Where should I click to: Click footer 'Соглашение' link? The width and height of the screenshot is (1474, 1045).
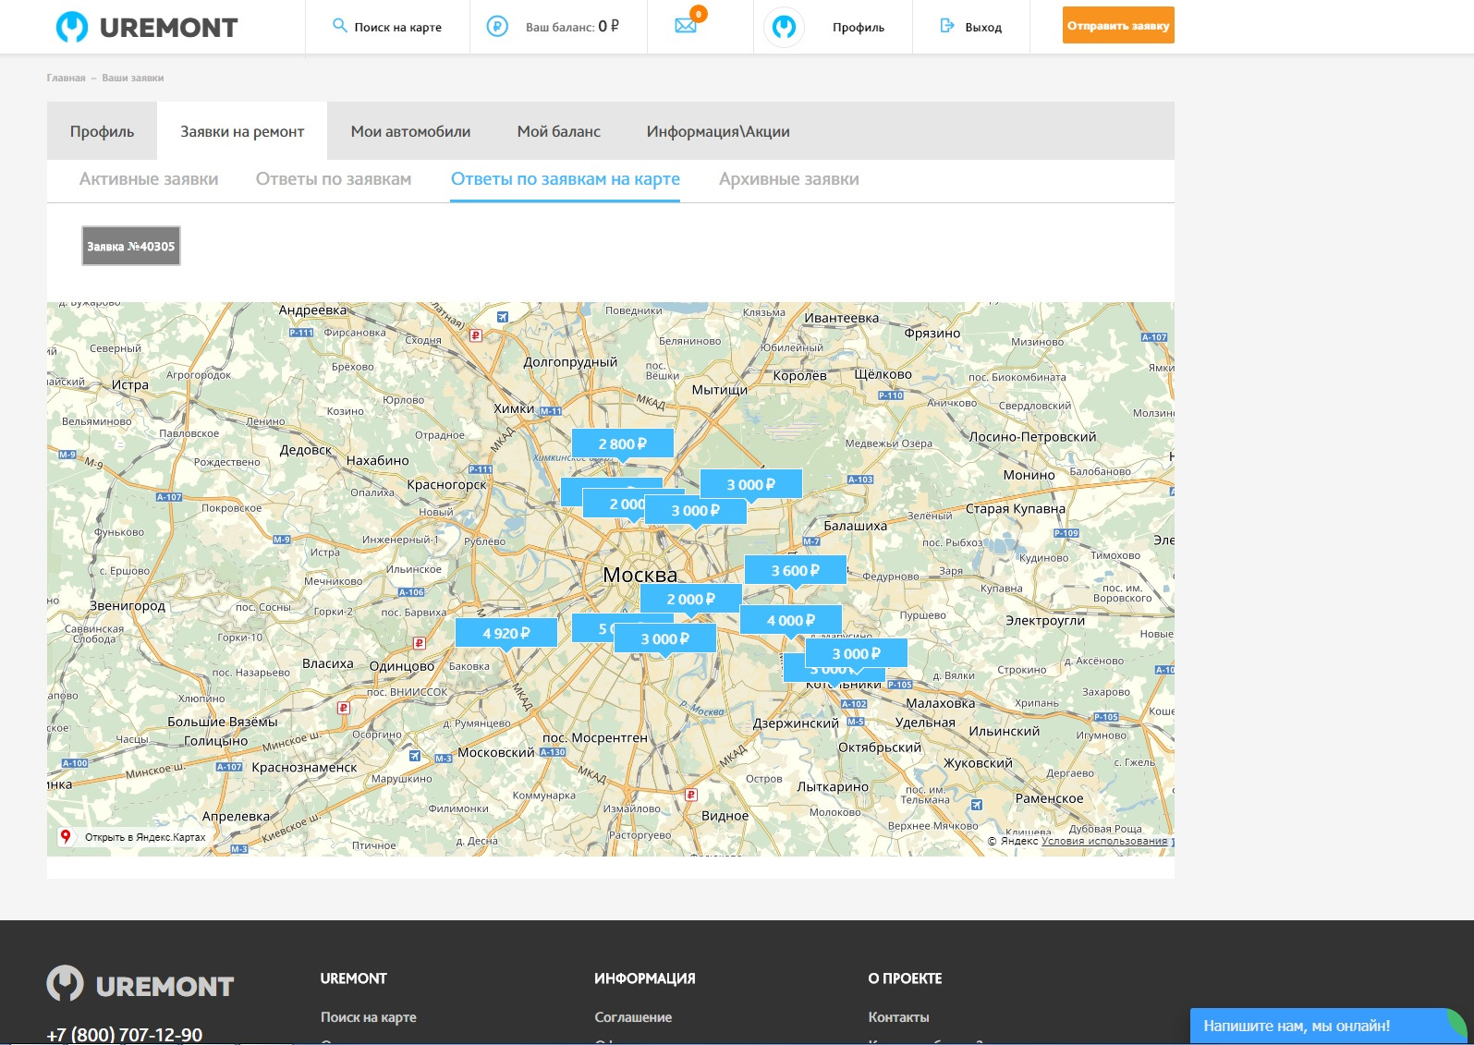[x=633, y=1016]
